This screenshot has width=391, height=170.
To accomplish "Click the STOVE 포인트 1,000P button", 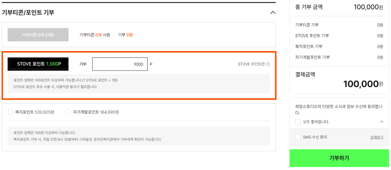I will click(x=38, y=64).
